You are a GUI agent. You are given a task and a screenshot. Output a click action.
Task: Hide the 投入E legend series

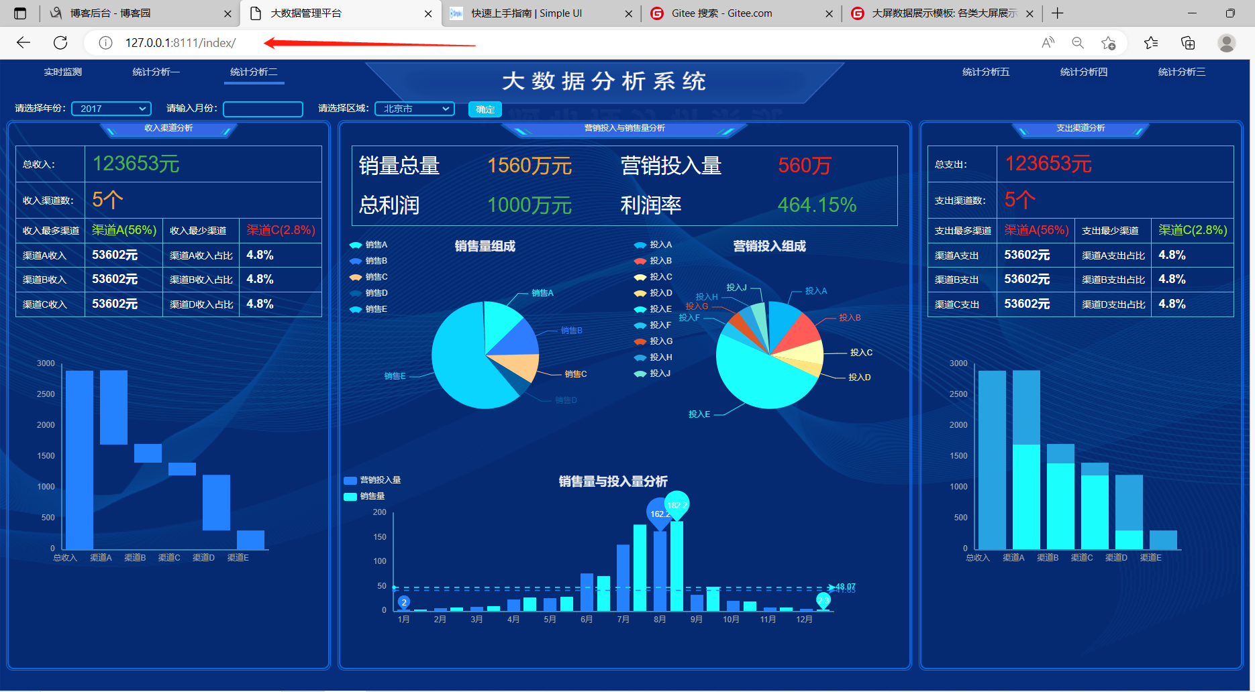coord(653,309)
